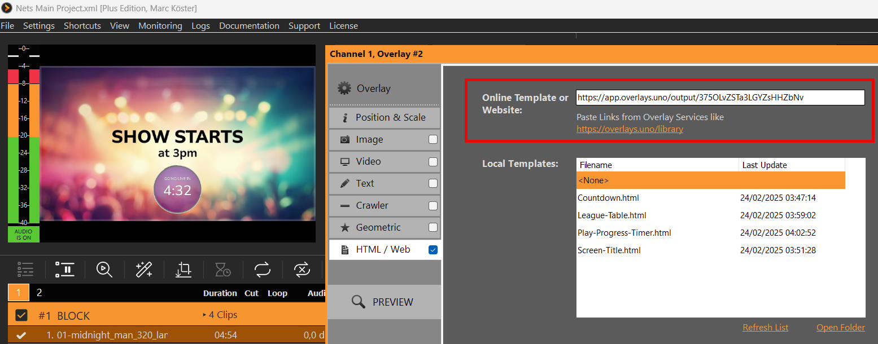Image resolution: width=878 pixels, height=344 pixels.
Task: Click the Online Template URL field
Action: pos(720,98)
